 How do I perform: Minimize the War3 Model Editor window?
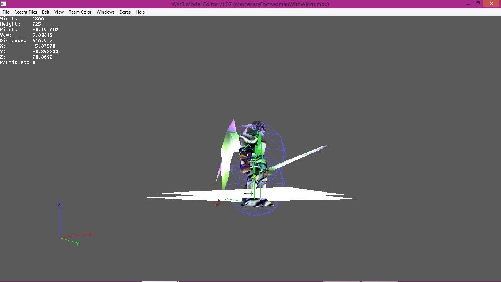tap(468, 4)
